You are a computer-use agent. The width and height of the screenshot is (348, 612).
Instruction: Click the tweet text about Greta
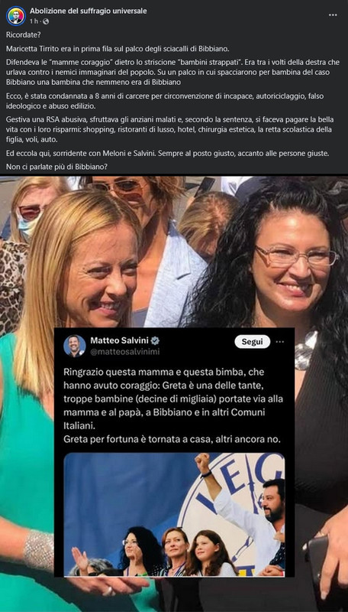172,405
